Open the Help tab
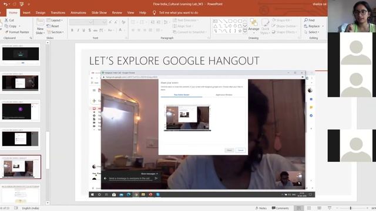The image size is (376, 211). click(x=143, y=13)
